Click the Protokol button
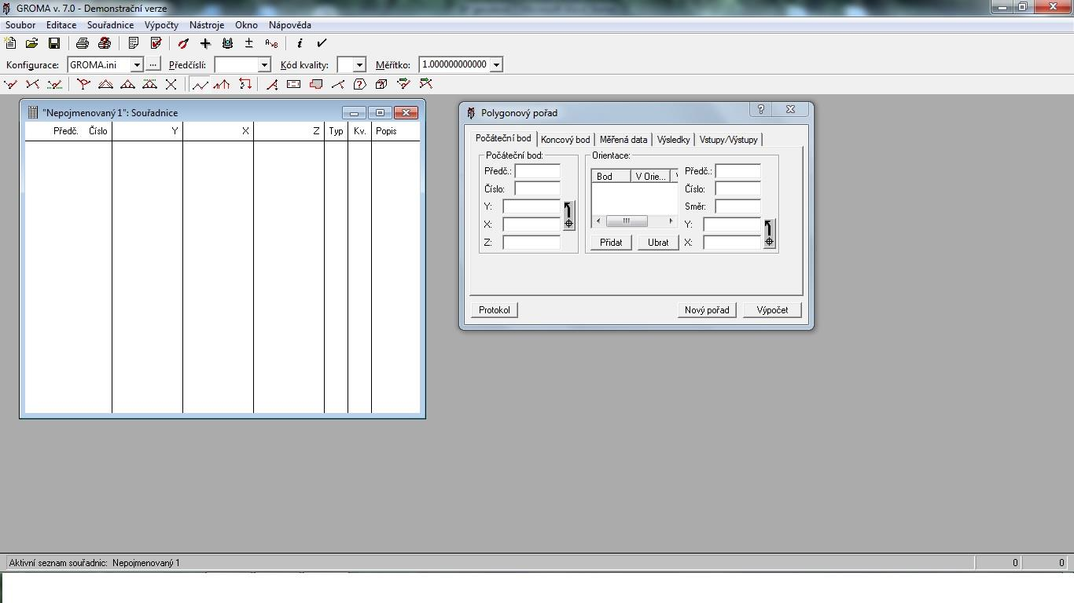The width and height of the screenshot is (1074, 603). pos(495,310)
